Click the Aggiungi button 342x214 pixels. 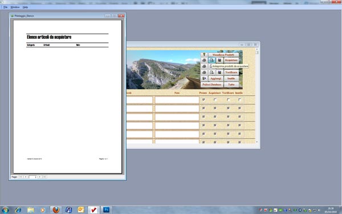click(x=215, y=78)
